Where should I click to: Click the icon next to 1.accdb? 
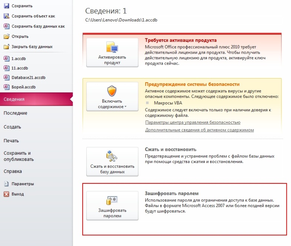(x=7, y=59)
